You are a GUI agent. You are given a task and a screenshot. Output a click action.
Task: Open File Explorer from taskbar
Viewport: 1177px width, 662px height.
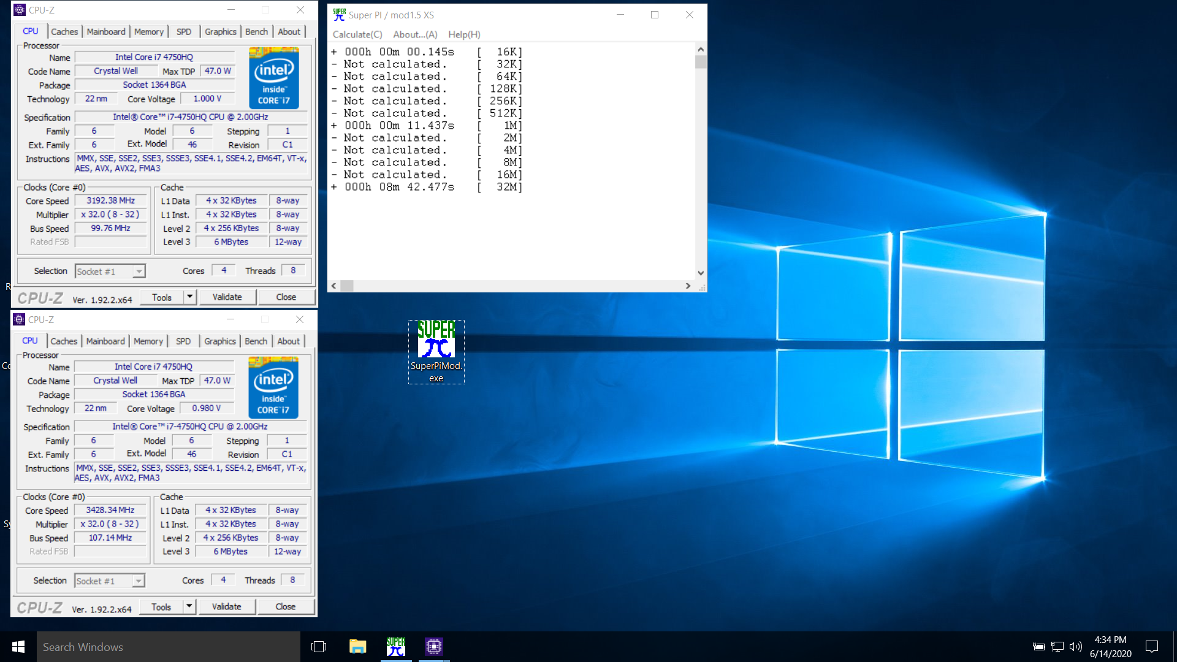357,647
